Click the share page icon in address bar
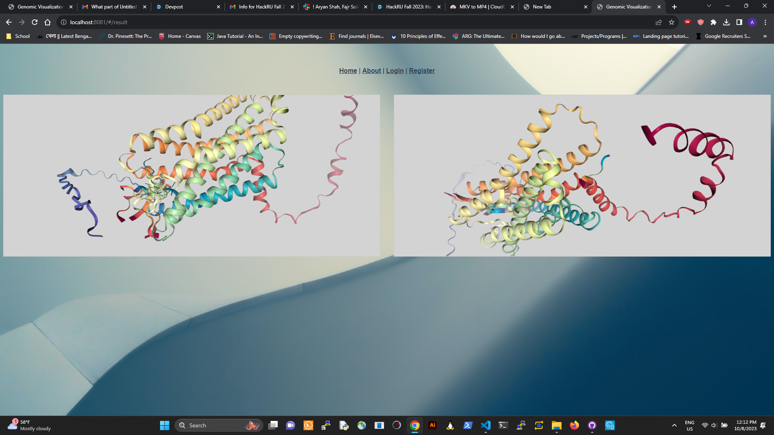 pyautogui.click(x=659, y=22)
